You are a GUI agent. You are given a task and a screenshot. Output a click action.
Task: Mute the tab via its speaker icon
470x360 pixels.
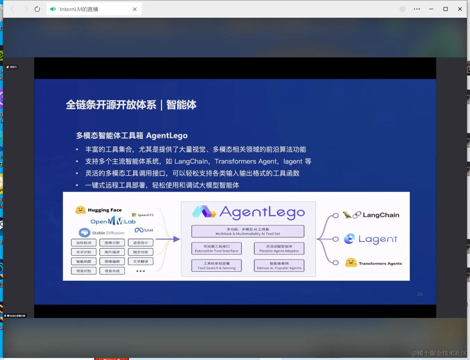click(x=53, y=9)
